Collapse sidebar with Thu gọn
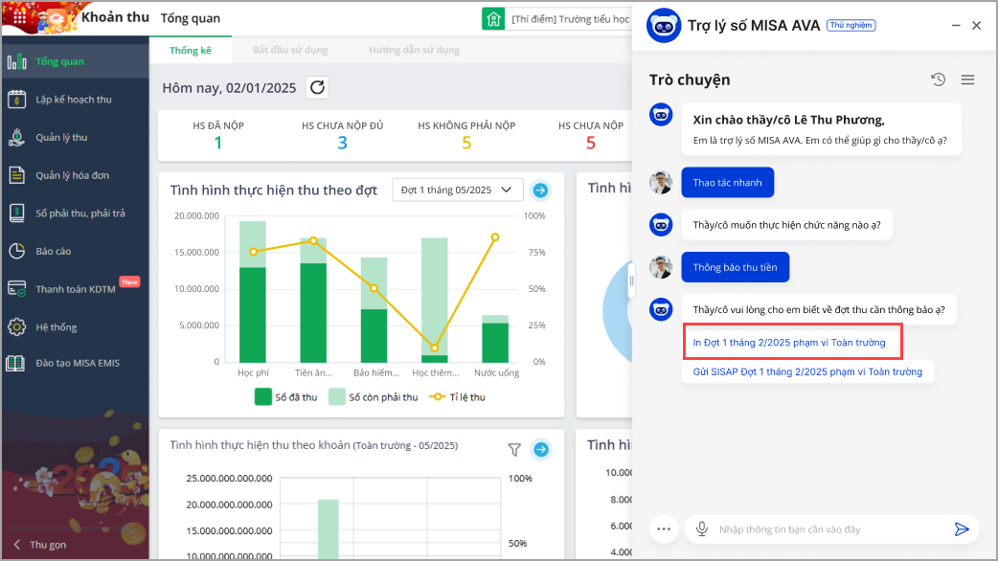This screenshot has width=998, height=561. click(40, 545)
